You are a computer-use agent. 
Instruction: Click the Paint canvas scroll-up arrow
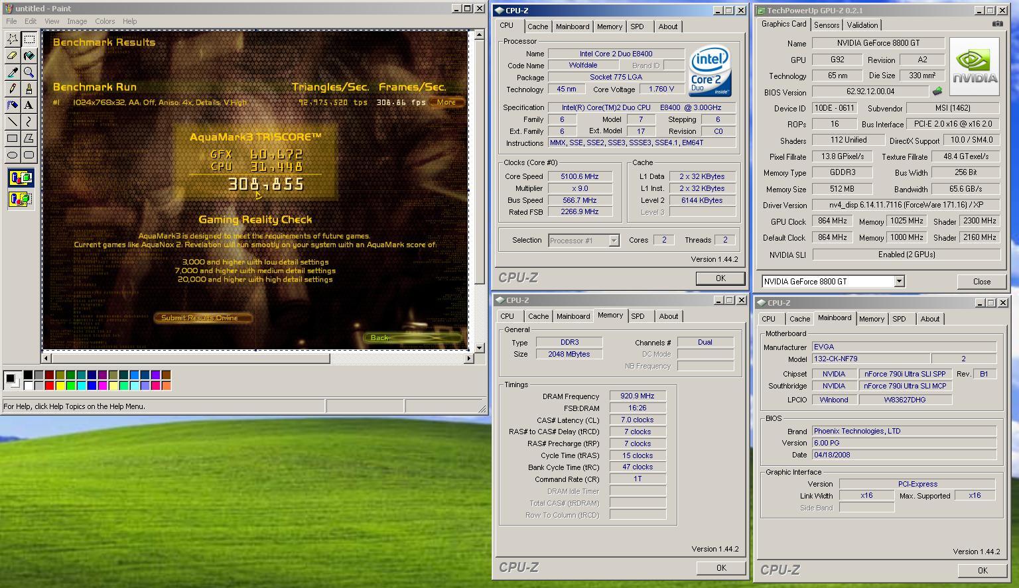coord(480,34)
